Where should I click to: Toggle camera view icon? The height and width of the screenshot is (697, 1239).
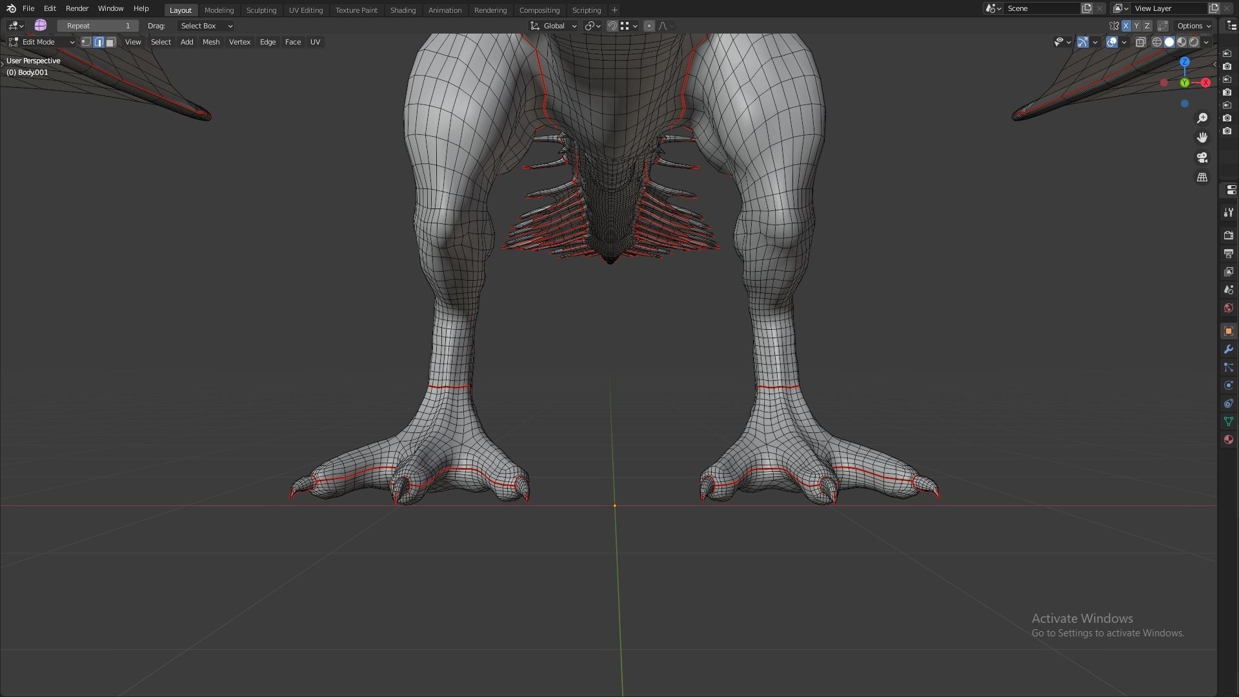(1202, 157)
